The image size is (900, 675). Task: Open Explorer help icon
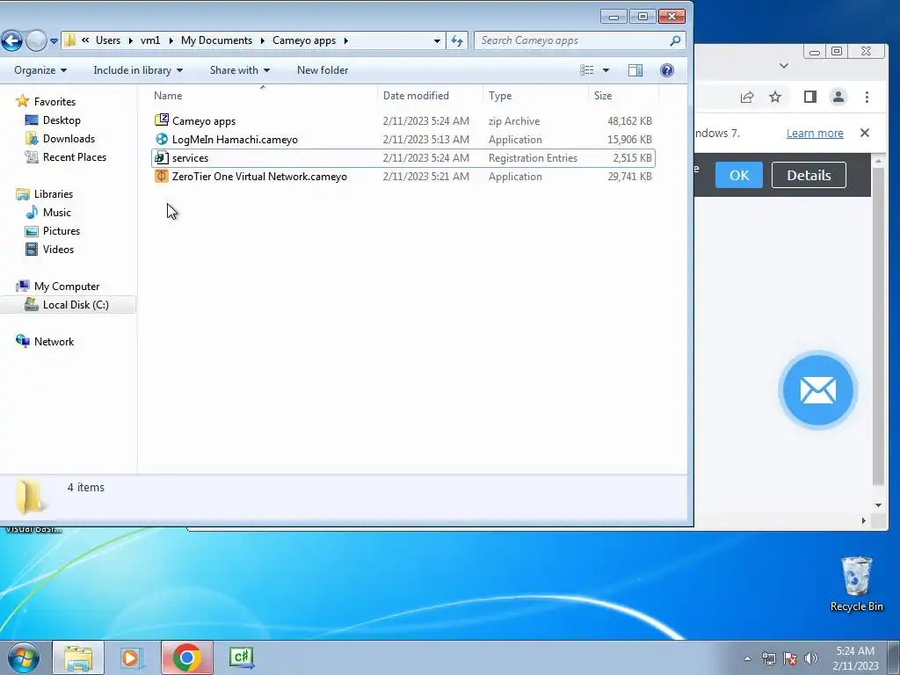666,70
